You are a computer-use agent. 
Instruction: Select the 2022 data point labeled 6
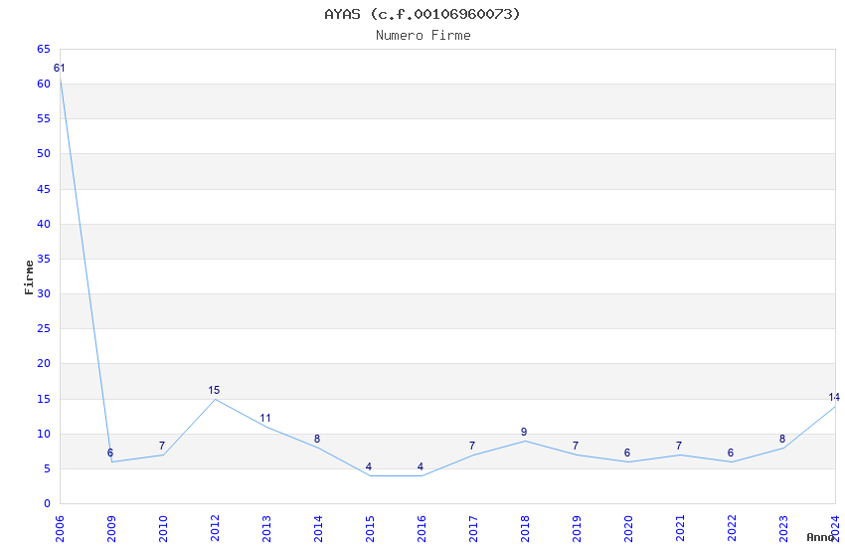pyautogui.click(x=731, y=453)
